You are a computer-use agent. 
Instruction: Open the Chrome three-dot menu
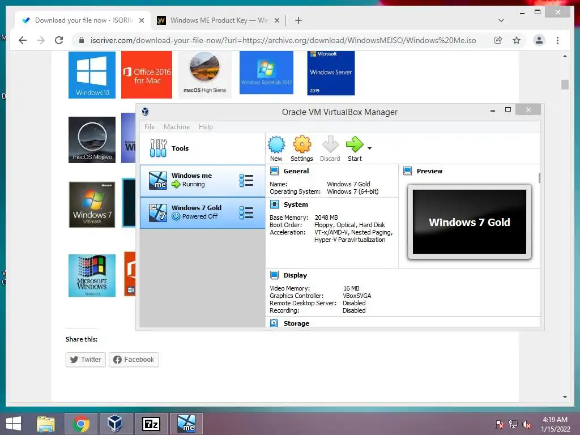(x=558, y=40)
